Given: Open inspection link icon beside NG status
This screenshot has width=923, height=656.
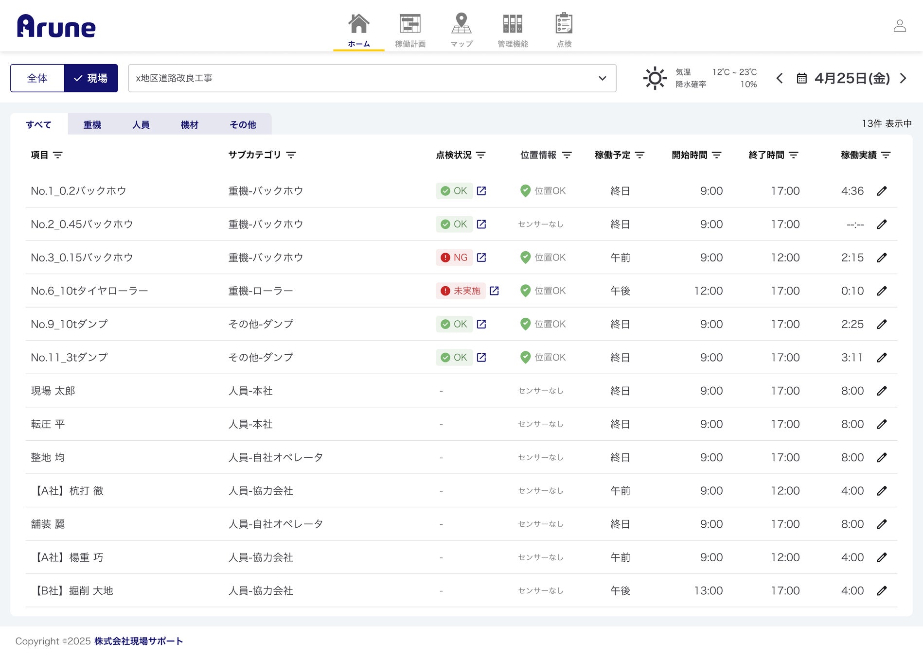Looking at the screenshot, I should tap(481, 258).
